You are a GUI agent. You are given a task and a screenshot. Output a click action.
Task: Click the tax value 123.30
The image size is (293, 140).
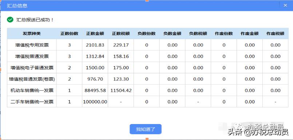[121, 79]
